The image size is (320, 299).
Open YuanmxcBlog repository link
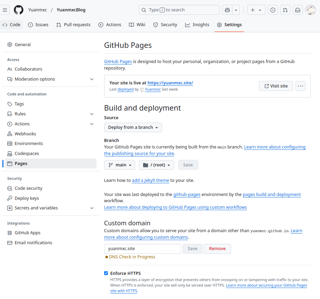[x=71, y=10]
